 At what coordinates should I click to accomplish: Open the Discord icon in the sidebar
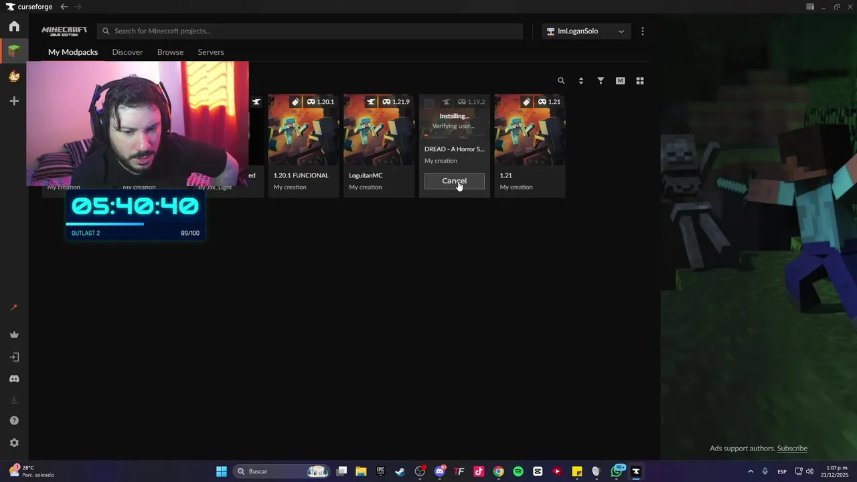point(14,379)
